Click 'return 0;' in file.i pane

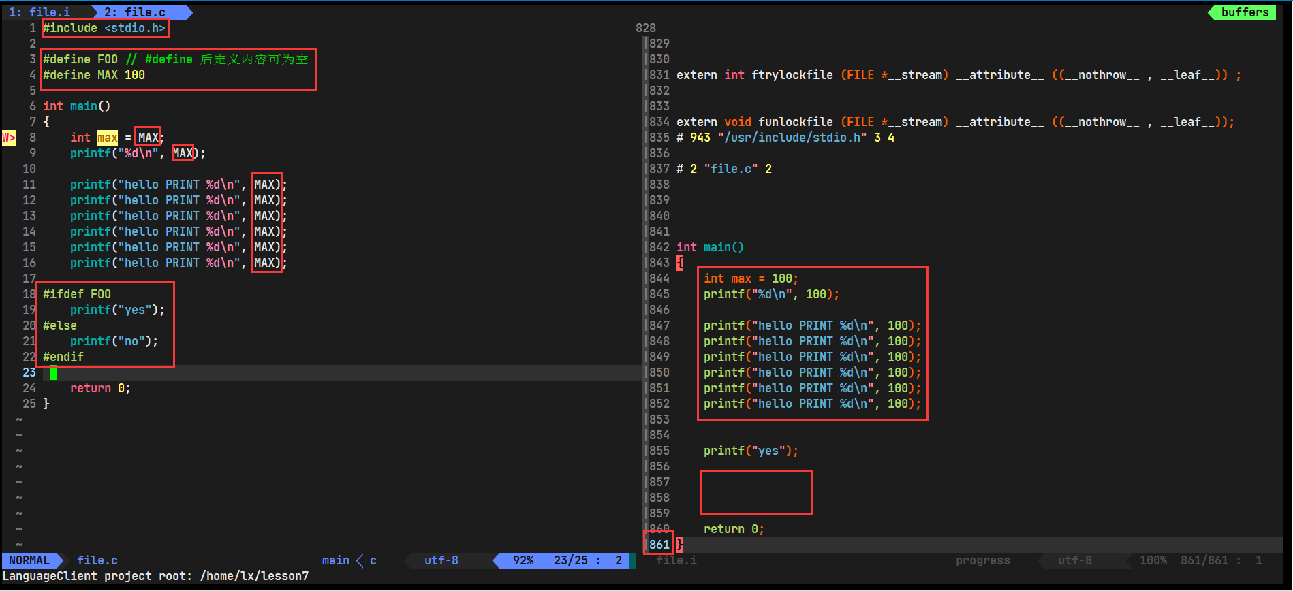click(734, 529)
